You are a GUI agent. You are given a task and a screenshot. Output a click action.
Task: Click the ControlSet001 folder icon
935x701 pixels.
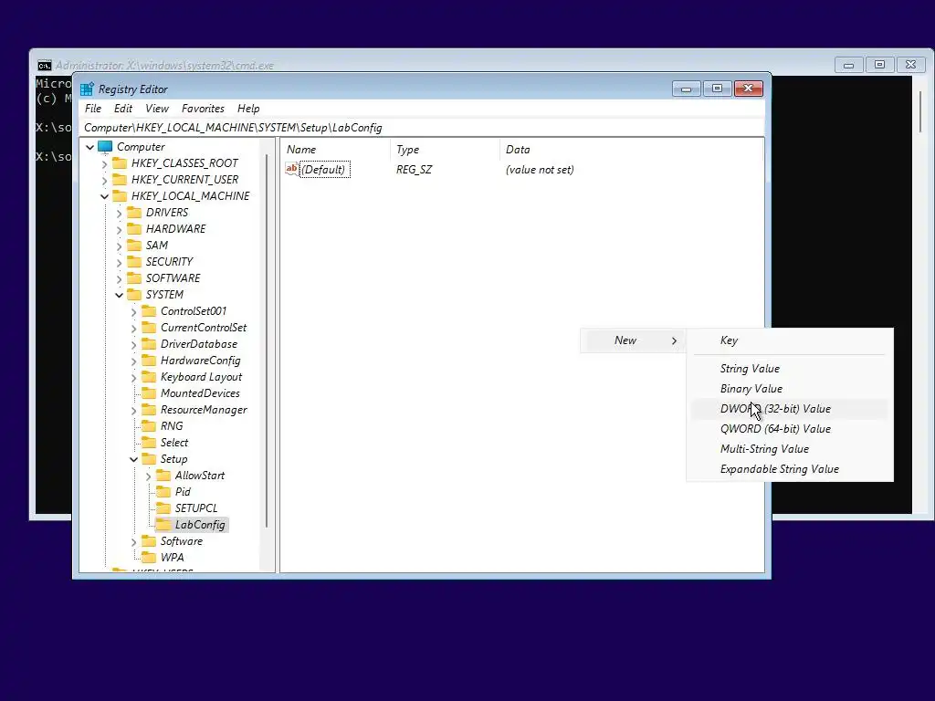pos(149,311)
